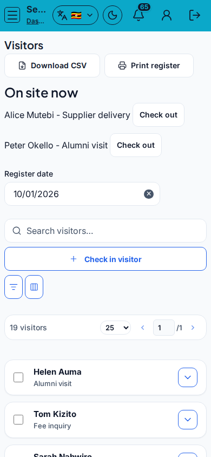
Task: Open the user profile icon
Action: point(167,15)
